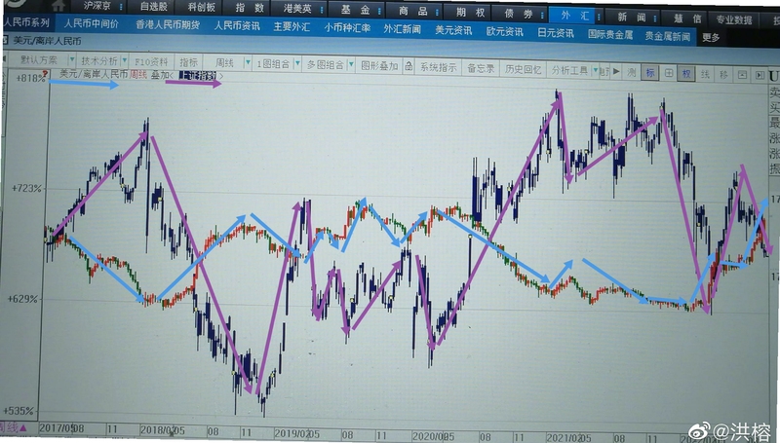
Task: Switch to the 沪深京 tab
Action: pos(97,6)
